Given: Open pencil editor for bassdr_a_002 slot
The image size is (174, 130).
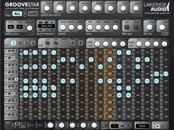Looking at the screenshot, I should [x=10, y=51].
